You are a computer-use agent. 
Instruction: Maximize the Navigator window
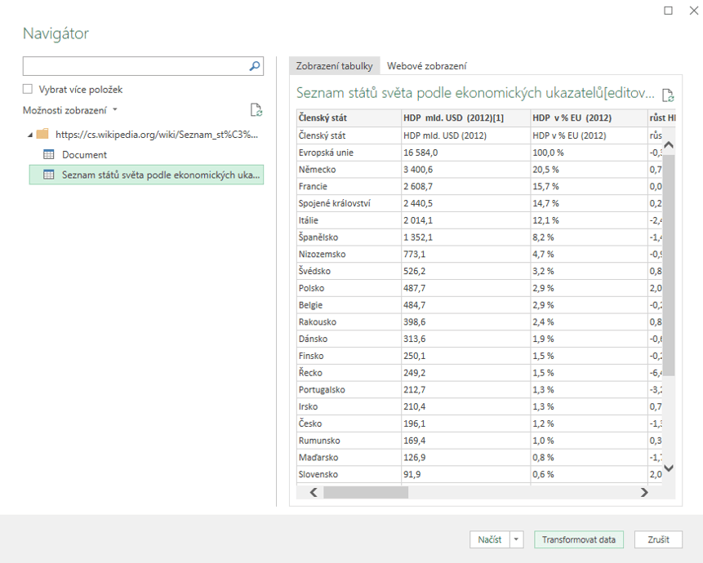click(x=668, y=11)
